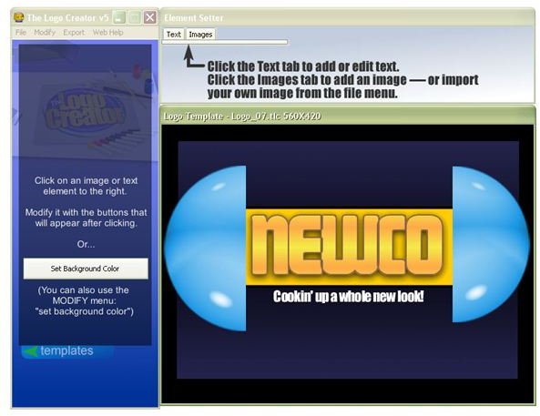This screenshot has height=416, width=540.
Task: Click the Element Setter title bar
Action: tap(348, 17)
